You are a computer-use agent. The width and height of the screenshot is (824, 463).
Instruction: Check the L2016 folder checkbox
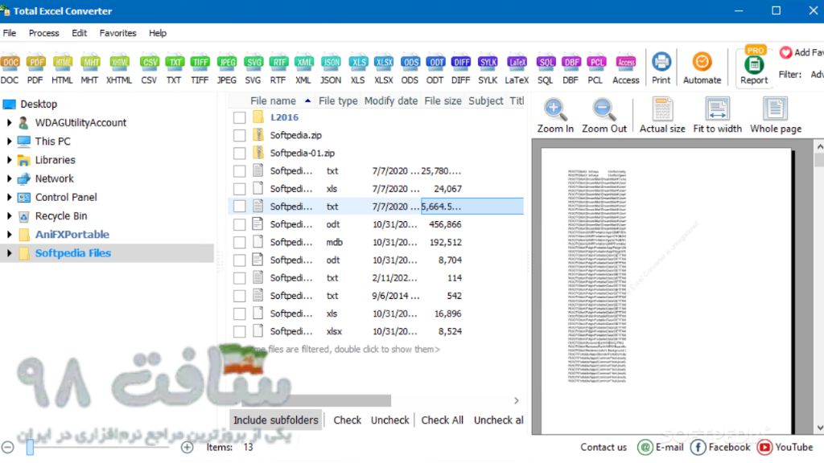point(240,117)
